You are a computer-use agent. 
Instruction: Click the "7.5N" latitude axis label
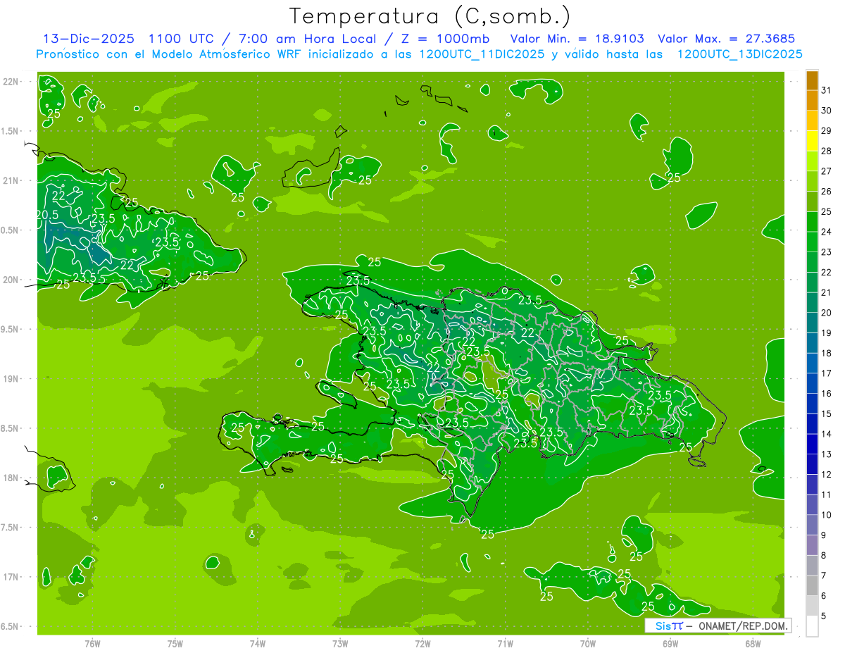10,528
